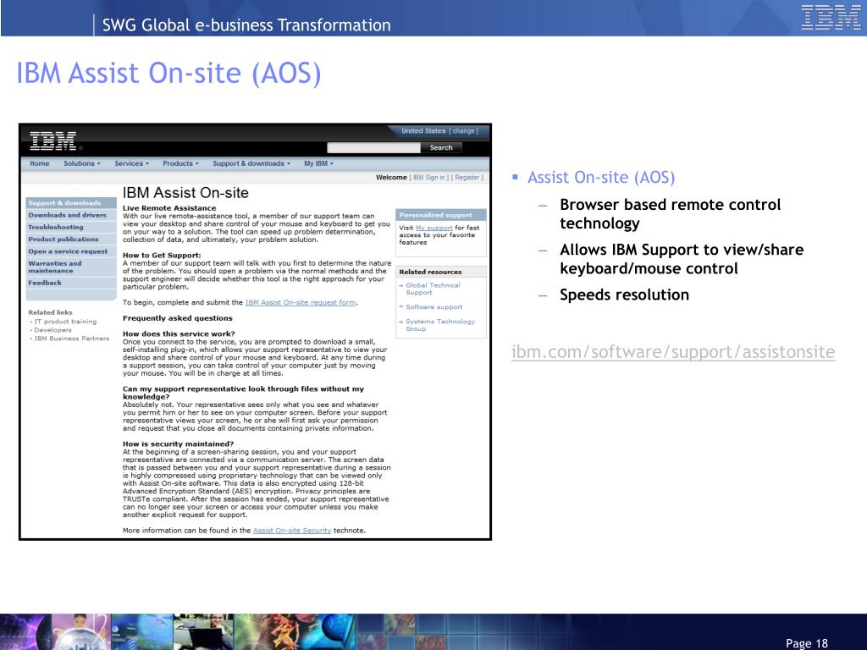The width and height of the screenshot is (867, 650).
Task: Click 'How does this service work?' question
Action: point(179,333)
